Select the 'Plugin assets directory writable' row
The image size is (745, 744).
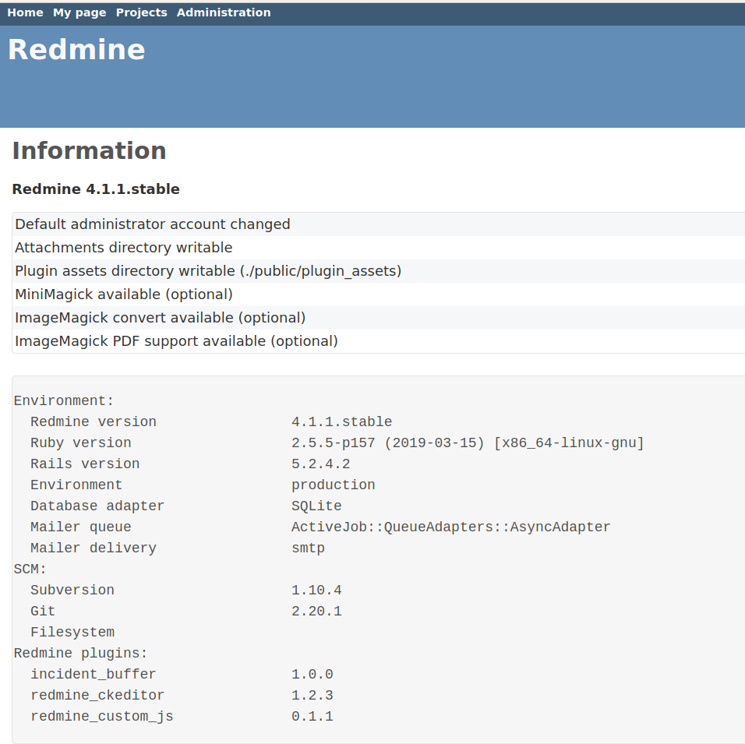click(379, 271)
